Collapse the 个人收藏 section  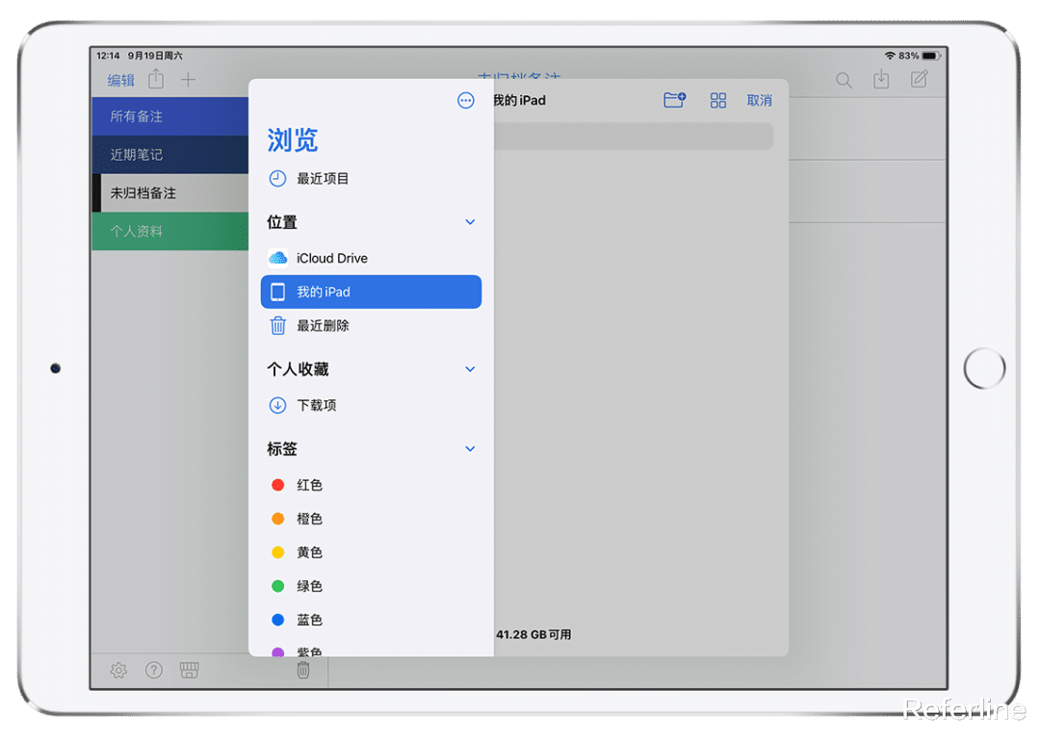coord(470,369)
